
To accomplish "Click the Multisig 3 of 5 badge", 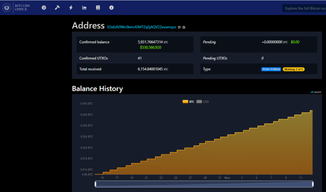I will (294, 69).
